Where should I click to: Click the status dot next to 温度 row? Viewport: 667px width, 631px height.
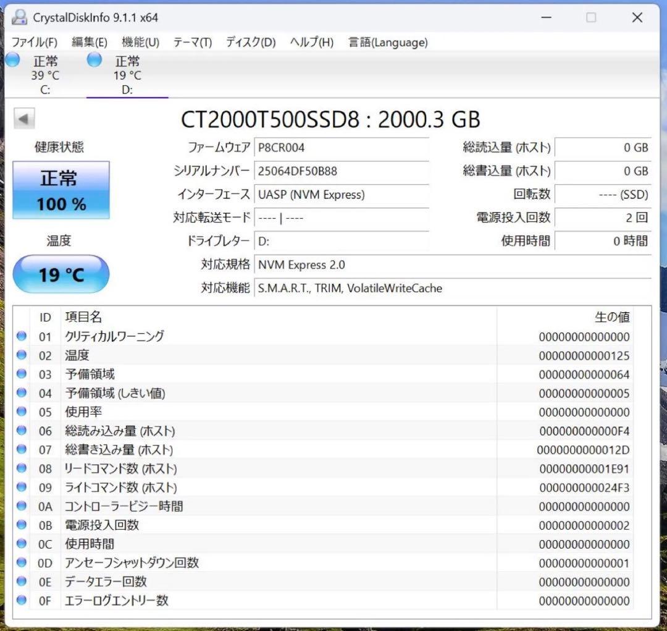coord(23,355)
